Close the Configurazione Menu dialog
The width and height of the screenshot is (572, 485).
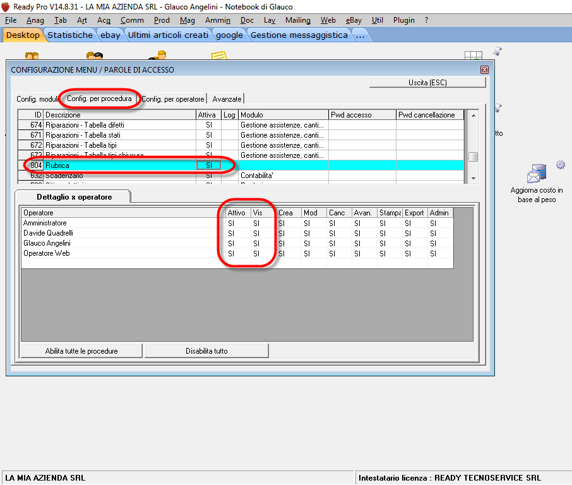pyautogui.click(x=484, y=69)
